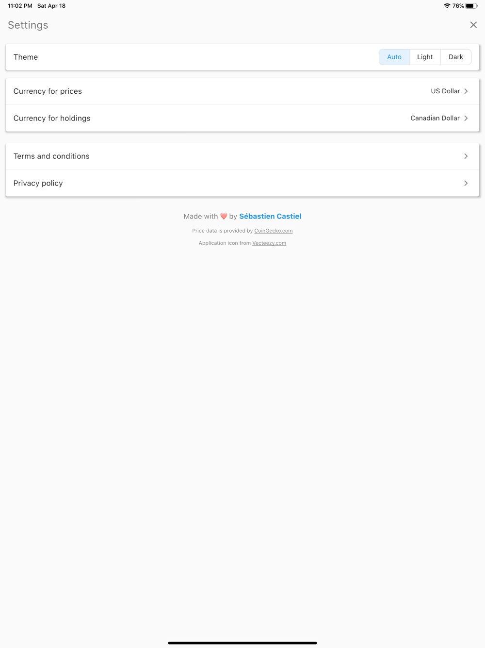Select the Auto theme option
Viewport: 485px width, 648px height.
point(394,57)
